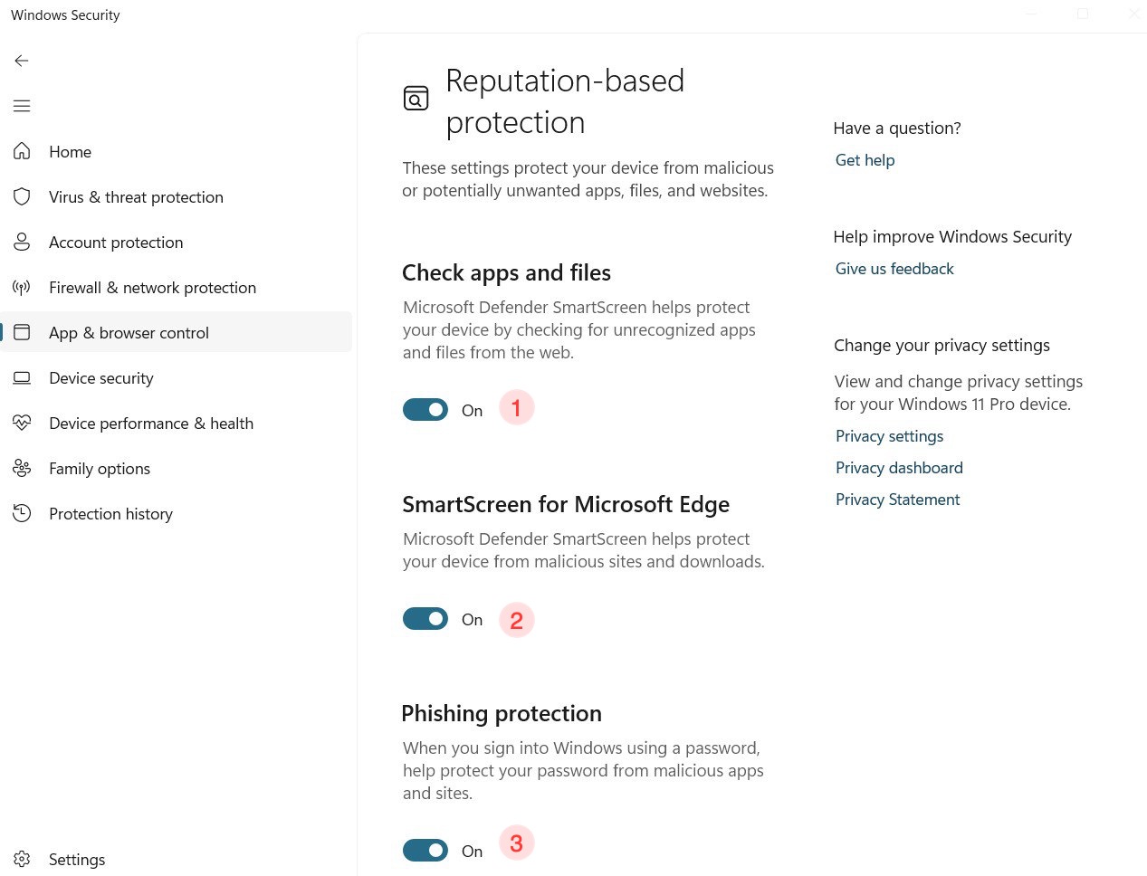Click the Family options people icon
Image resolution: width=1147 pixels, height=876 pixels.
coord(22,468)
